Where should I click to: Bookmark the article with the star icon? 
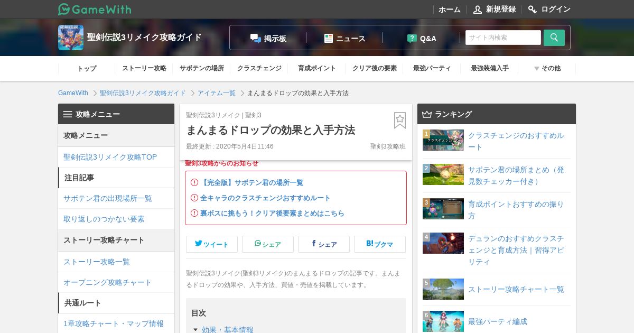(x=400, y=121)
